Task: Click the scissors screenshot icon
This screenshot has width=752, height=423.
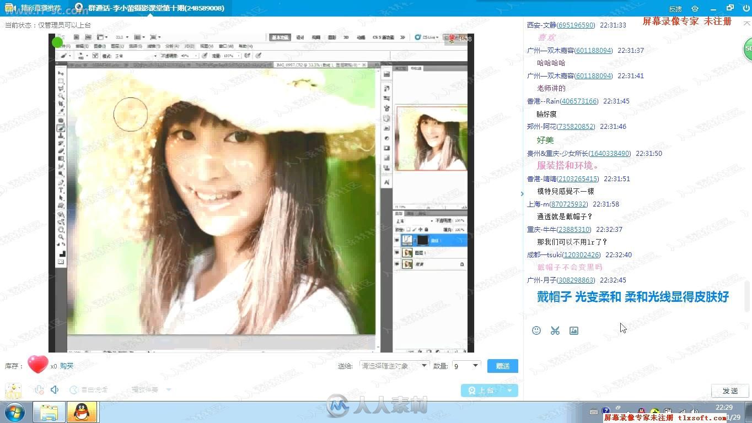Action: pyautogui.click(x=555, y=330)
